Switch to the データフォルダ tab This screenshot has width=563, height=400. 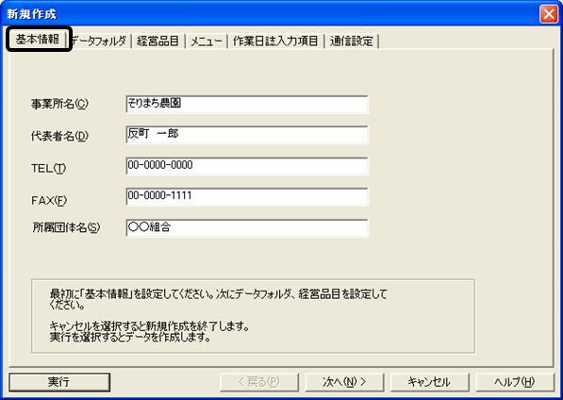click(x=99, y=41)
